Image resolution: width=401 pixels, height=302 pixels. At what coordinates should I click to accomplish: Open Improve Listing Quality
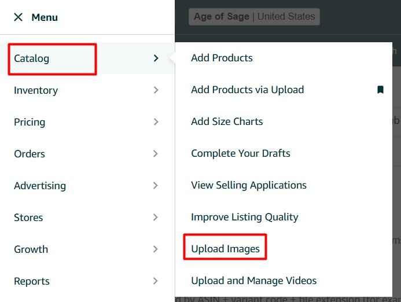pos(245,217)
